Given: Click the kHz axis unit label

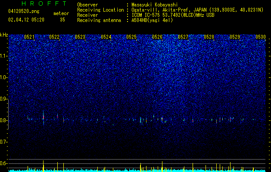Looking at the screenshot, I should tap(4, 35).
